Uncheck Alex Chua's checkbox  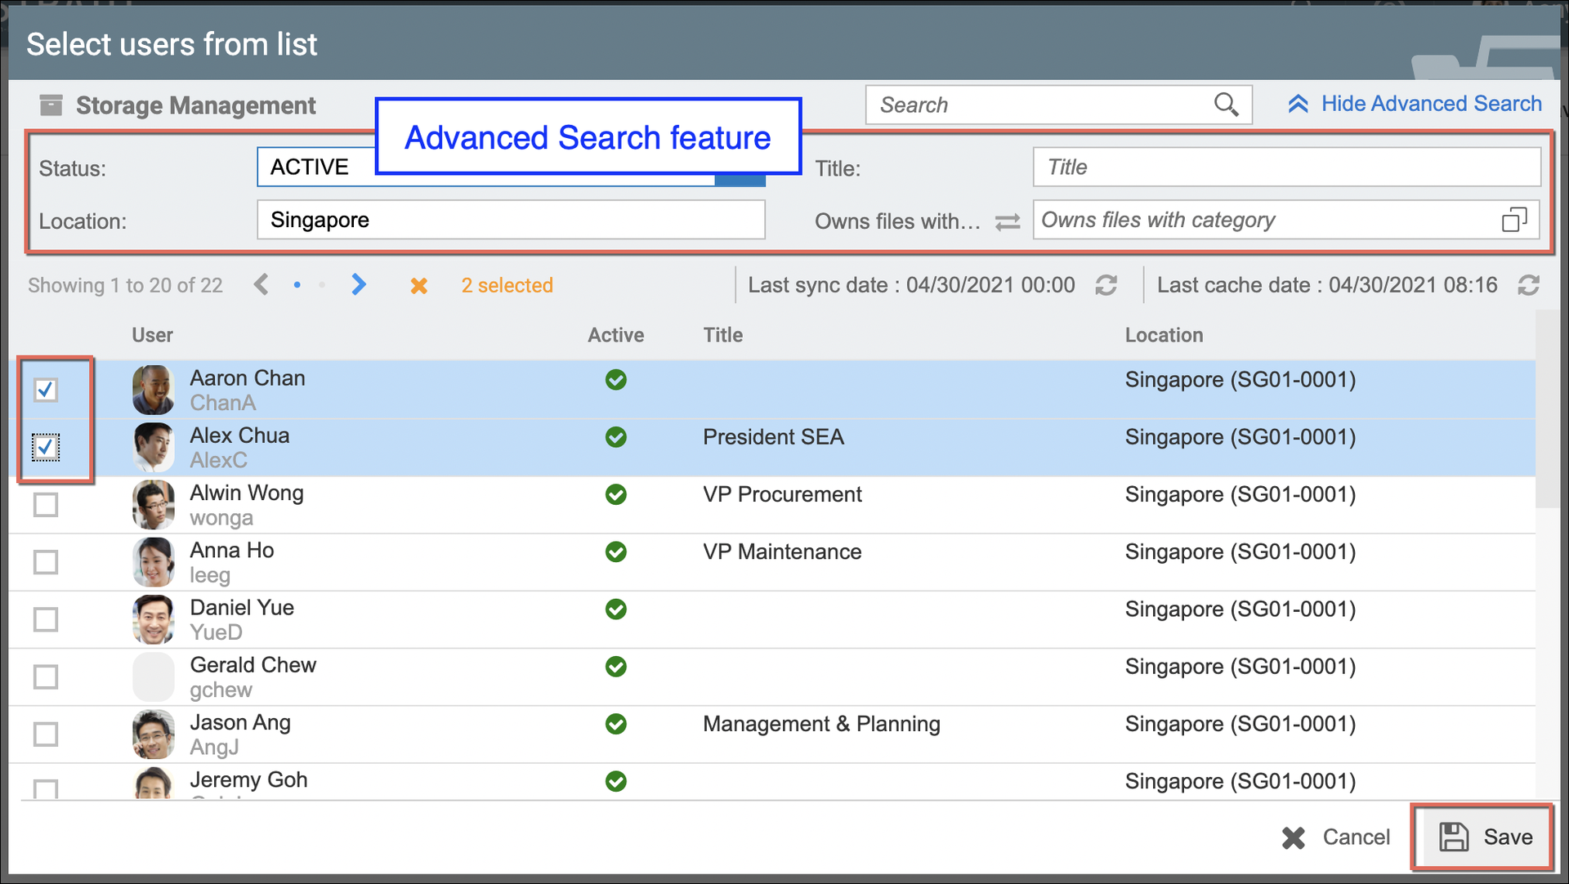point(46,447)
